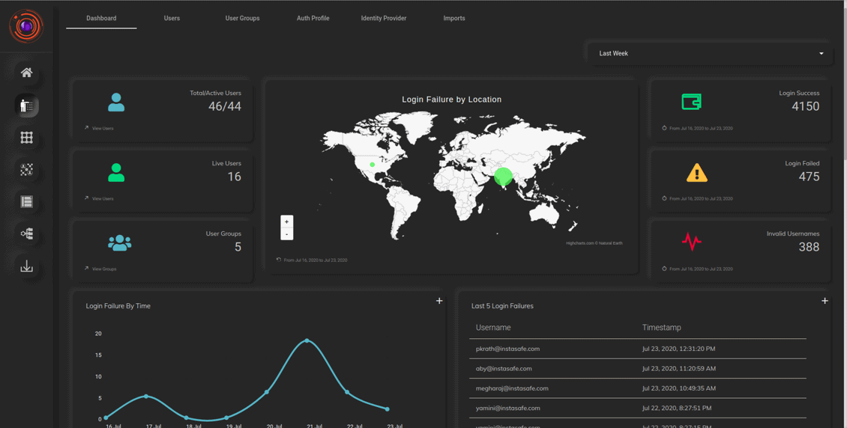
Task: Click View Groups link under User Groups
Action: tap(103, 269)
